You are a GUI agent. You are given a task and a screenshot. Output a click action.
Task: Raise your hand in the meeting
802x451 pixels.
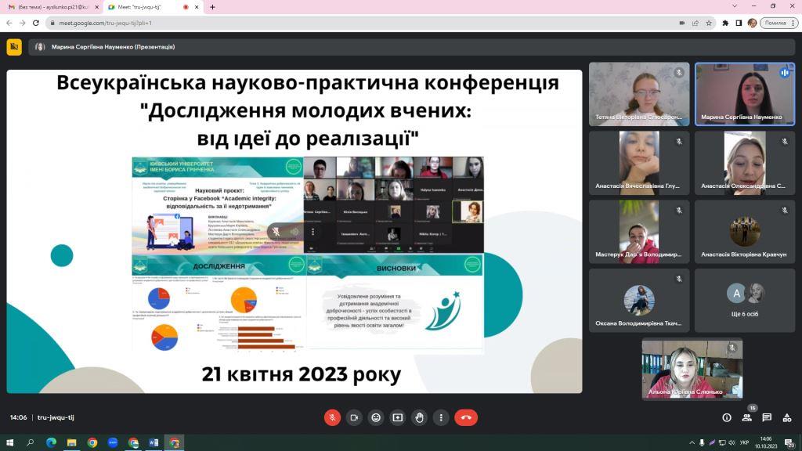click(420, 417)
